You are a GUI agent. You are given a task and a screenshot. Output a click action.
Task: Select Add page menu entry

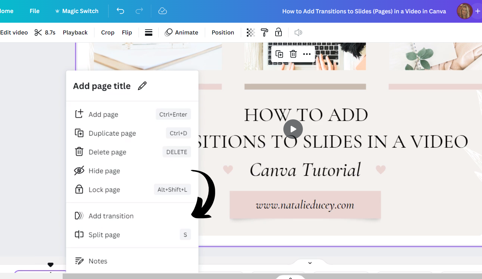[x=132, y=114]
